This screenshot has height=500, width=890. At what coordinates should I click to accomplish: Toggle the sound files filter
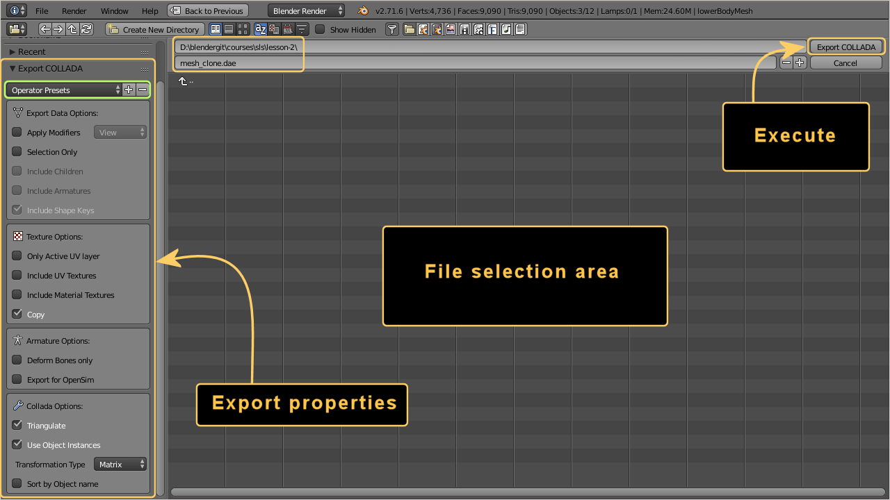506,29
